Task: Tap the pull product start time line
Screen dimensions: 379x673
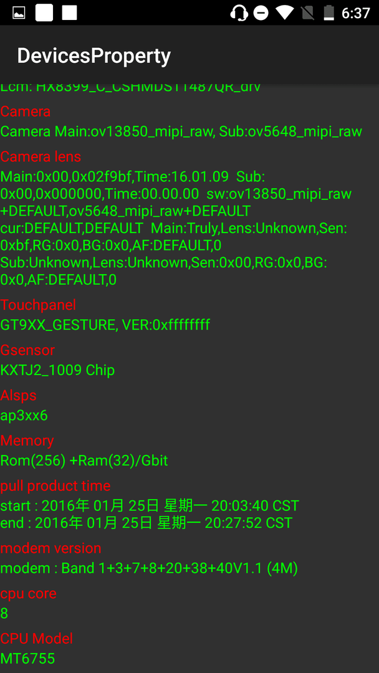Action: click(150, 505)
